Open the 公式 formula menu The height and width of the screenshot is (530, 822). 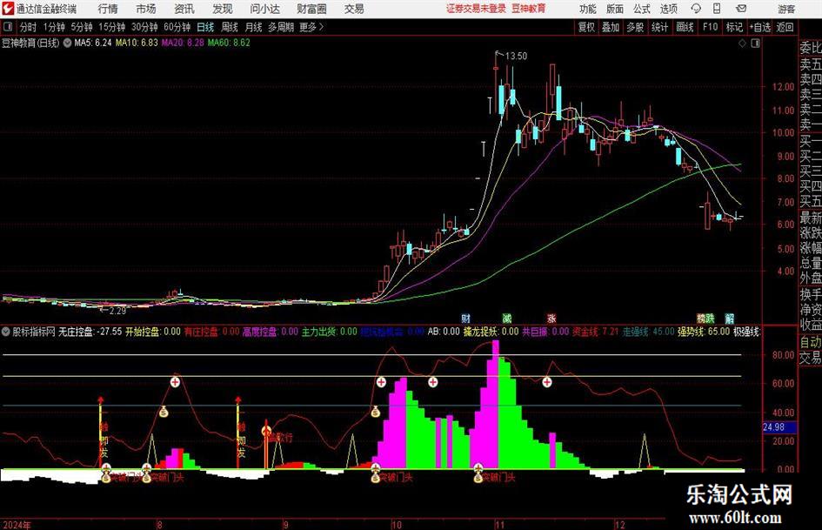(x=642, y=9)
